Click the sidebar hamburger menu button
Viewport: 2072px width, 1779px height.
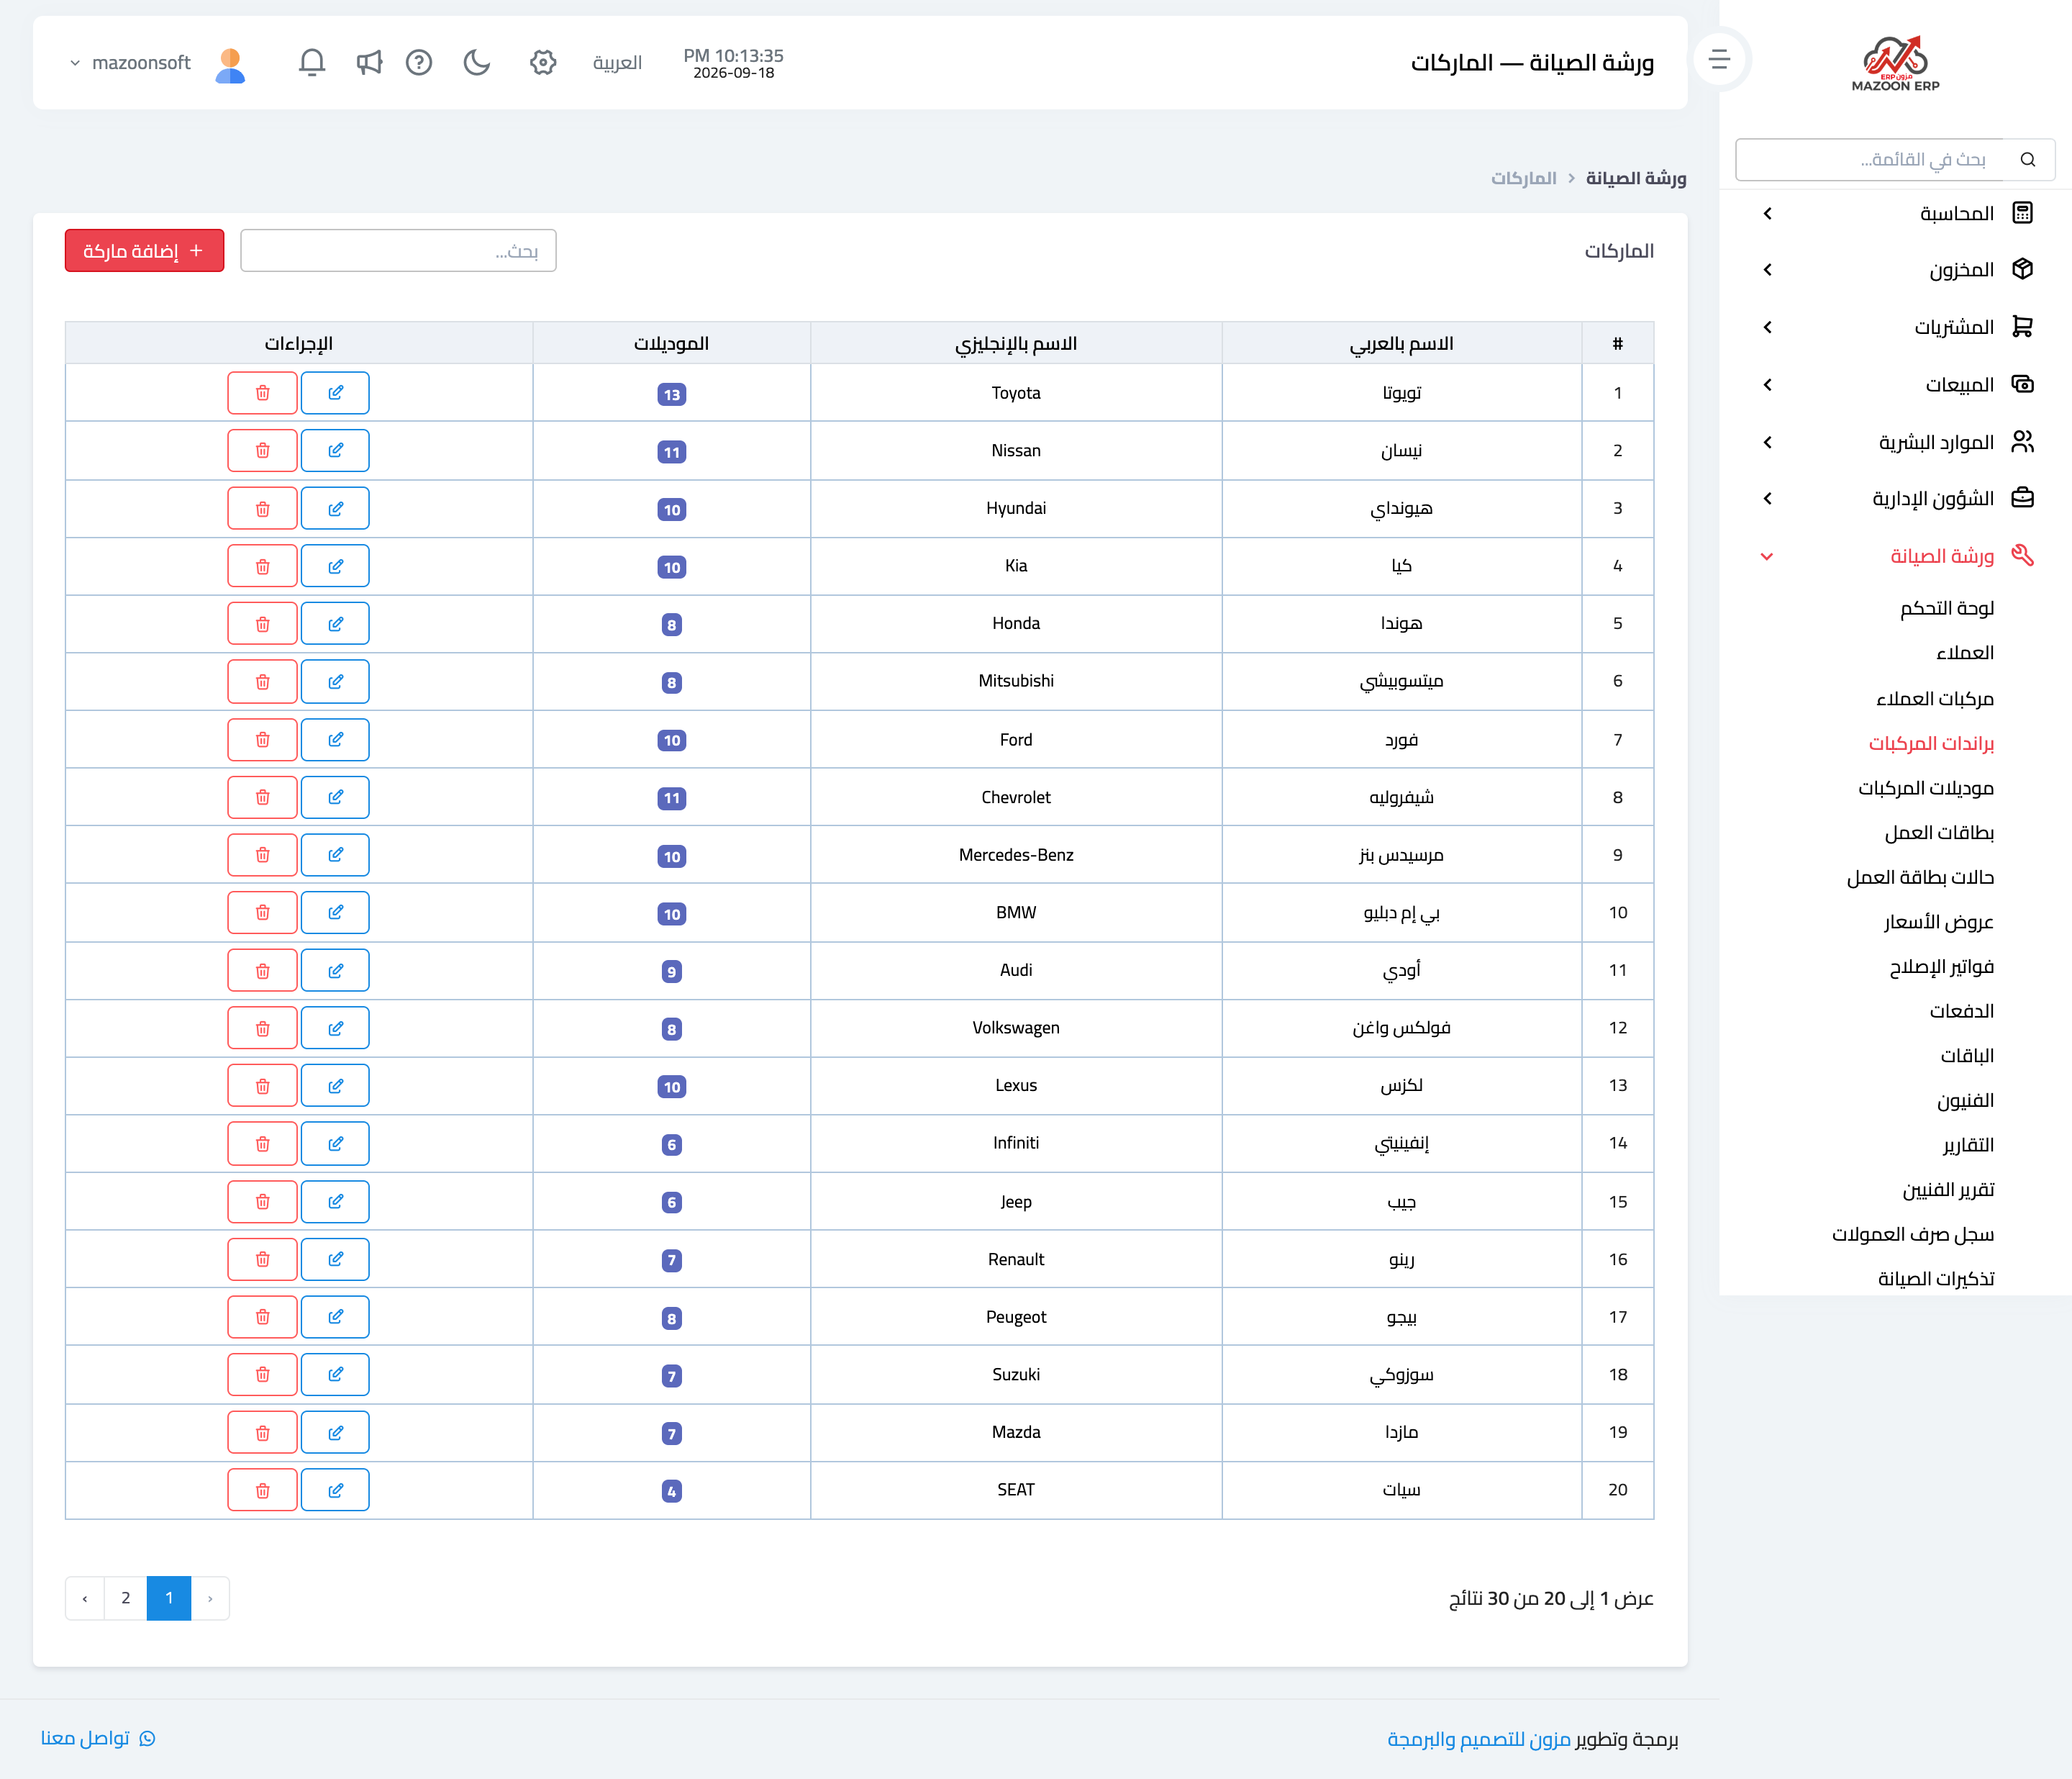tap(1719, 60)
